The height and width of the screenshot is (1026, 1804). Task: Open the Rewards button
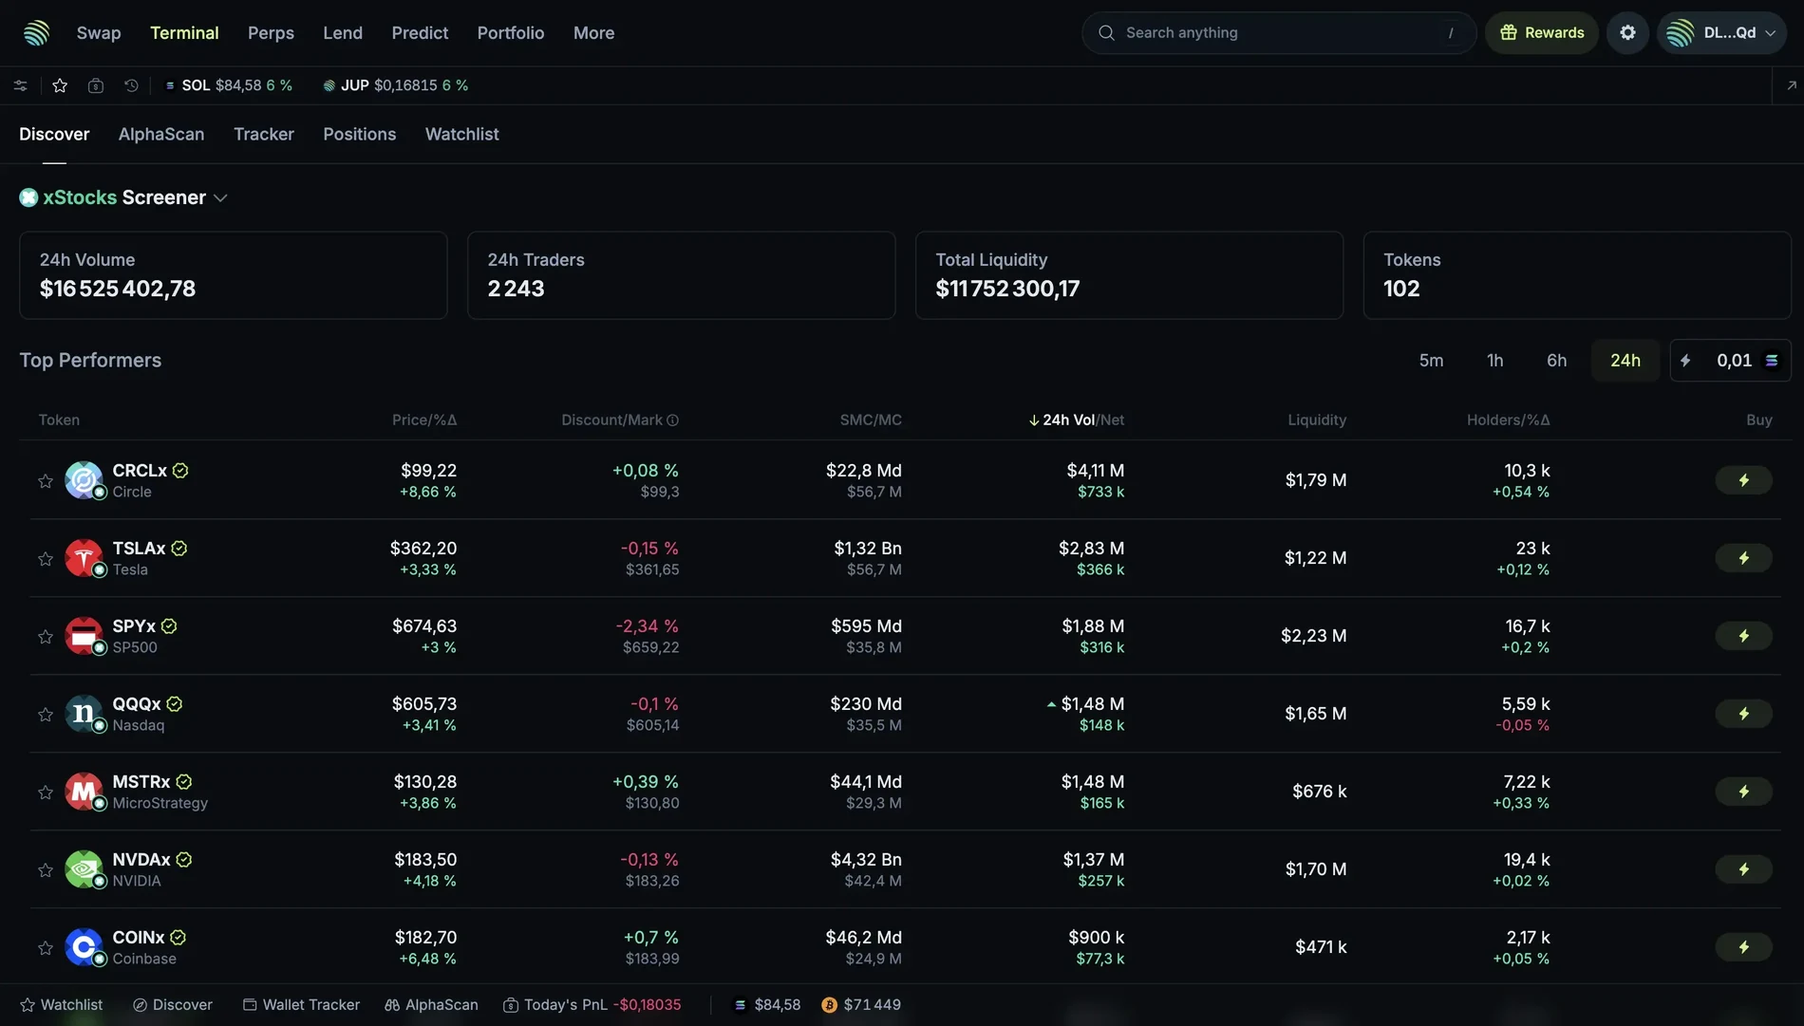coord(1542,32)
